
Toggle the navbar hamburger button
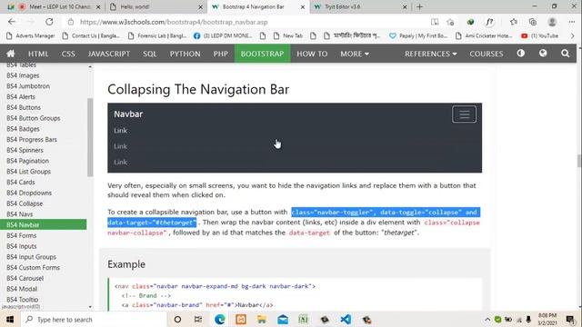pyautogui.click(x=464, y=114)
